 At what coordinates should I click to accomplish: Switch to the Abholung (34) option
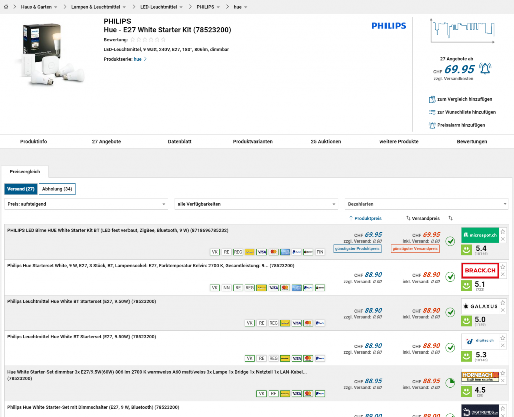tap(57, 189)
